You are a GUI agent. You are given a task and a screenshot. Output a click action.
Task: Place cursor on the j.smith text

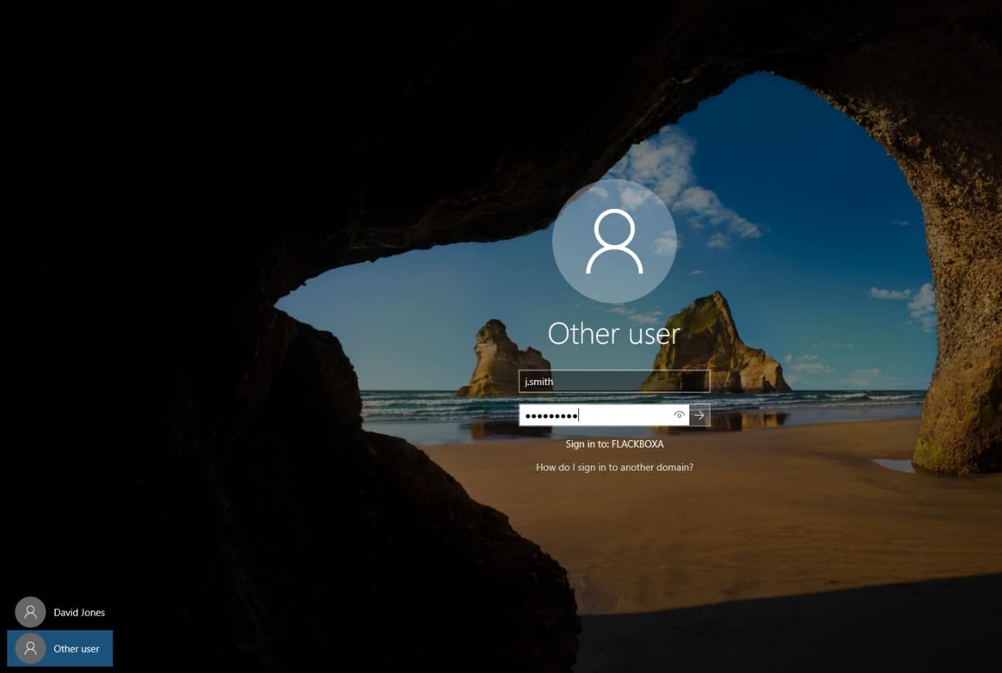(538, 381)
